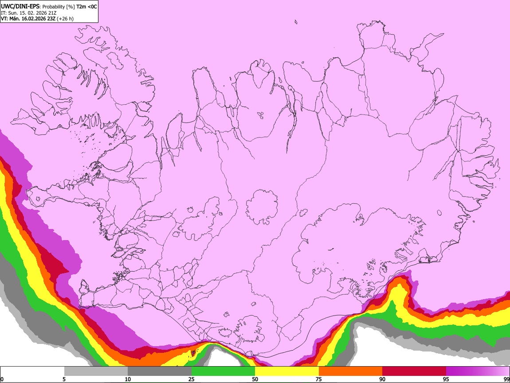Click the 'VT: Mán. 16.02.2026 23Z' line

28,19
